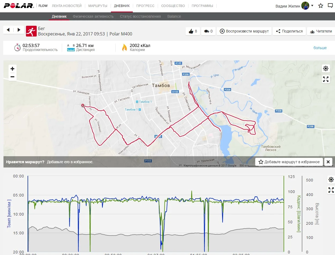Screen dimensions: 335x255
Task: Click the Polar logo
Action: 18,6
